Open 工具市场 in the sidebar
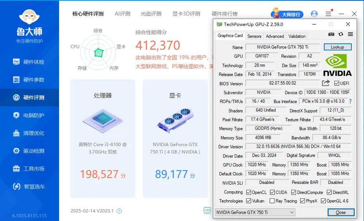364x221 pixels. click(x=29, y=169)
